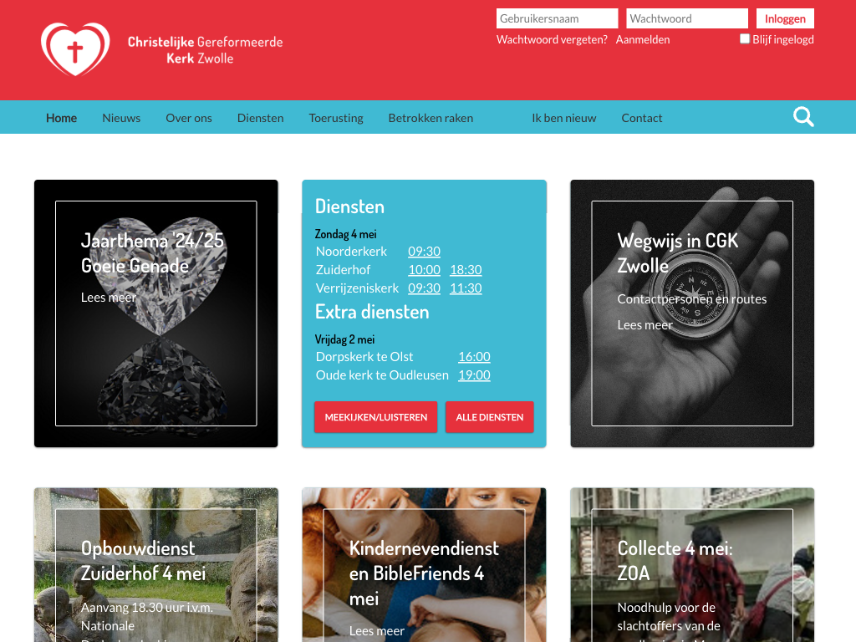
Task: Select Ik ben nieuw navigation item
Action: pos(564,118)
